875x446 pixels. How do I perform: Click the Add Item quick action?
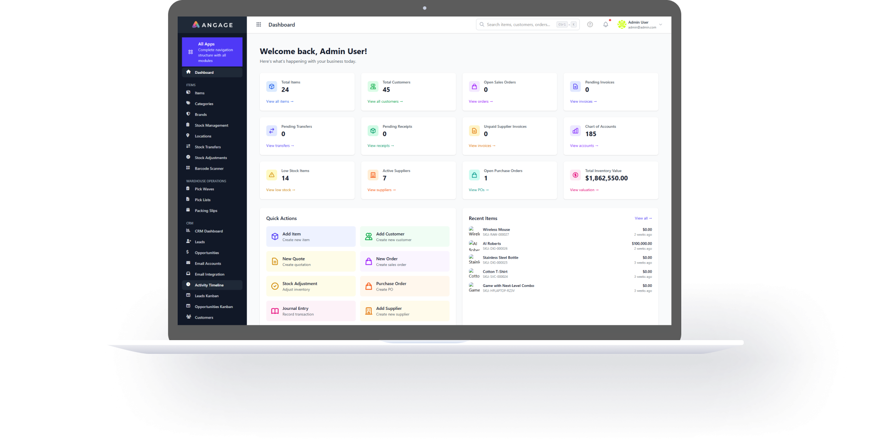pos(311,237)
